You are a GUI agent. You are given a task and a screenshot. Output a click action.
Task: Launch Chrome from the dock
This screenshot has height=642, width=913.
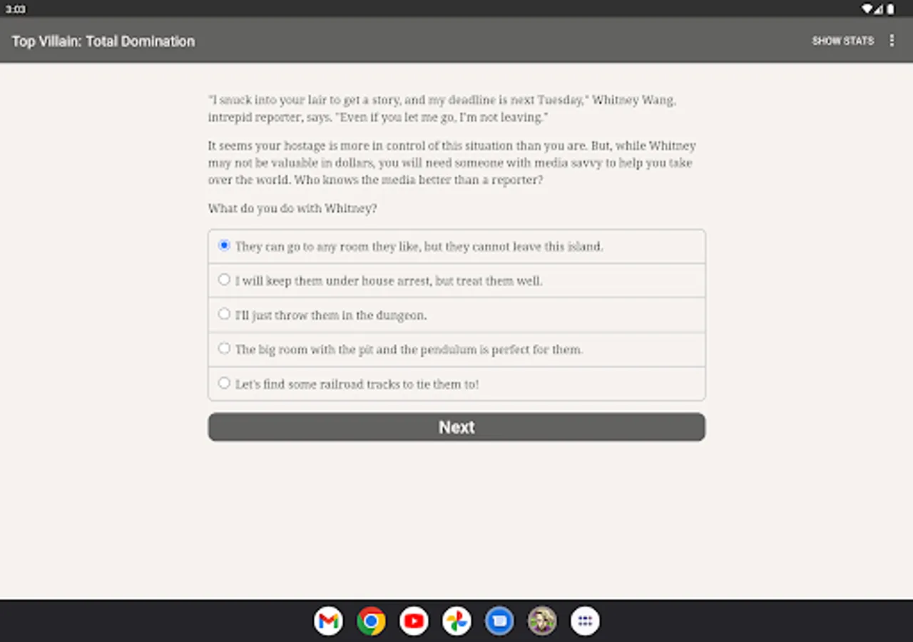371,621
